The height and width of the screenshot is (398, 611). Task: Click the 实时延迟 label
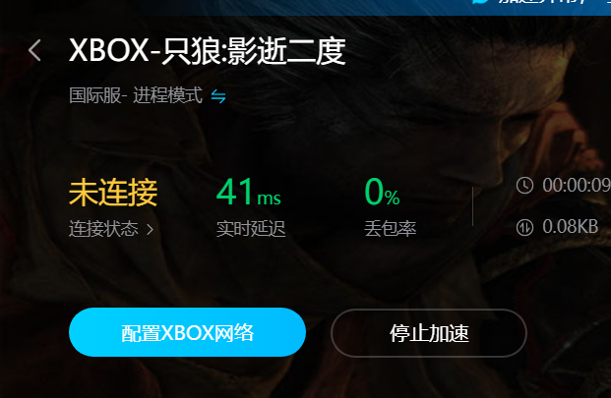coord(251,229)
